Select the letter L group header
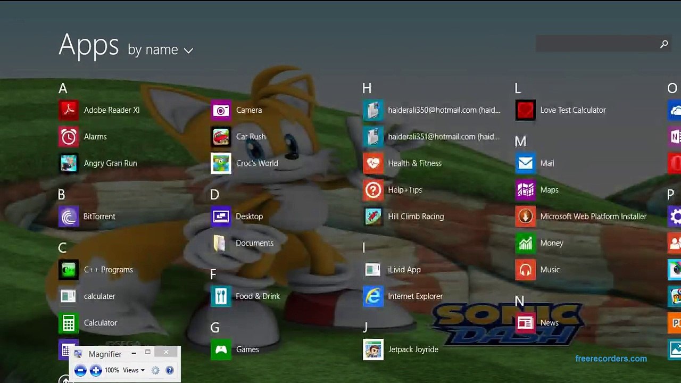 click(x=518, y=88)
